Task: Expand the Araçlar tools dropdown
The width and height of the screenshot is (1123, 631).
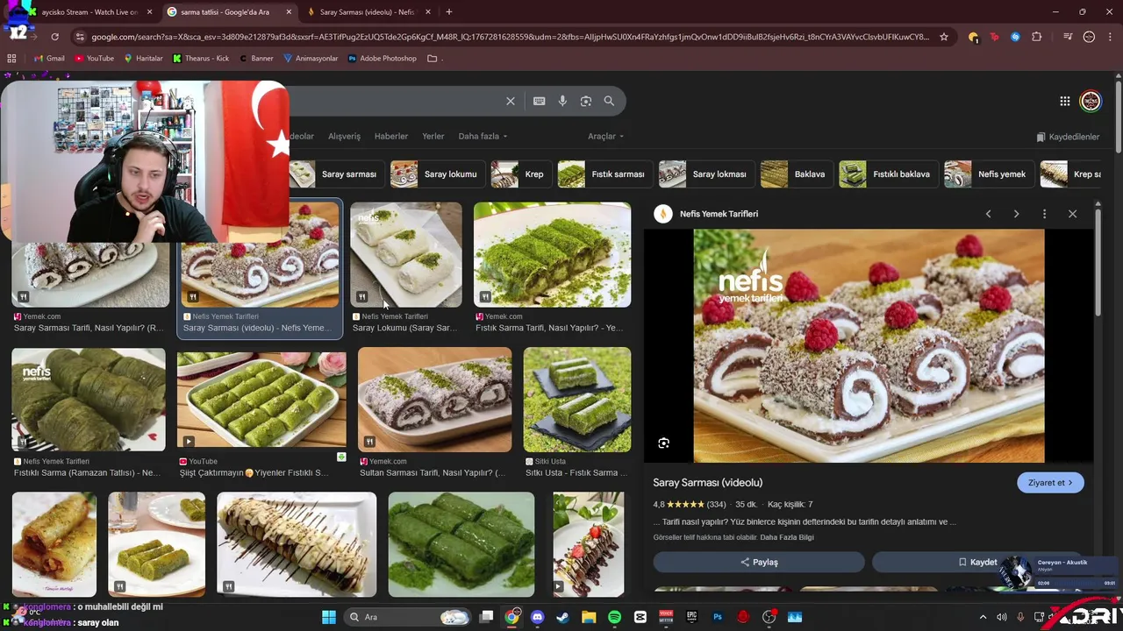Action: coord(605,136)
